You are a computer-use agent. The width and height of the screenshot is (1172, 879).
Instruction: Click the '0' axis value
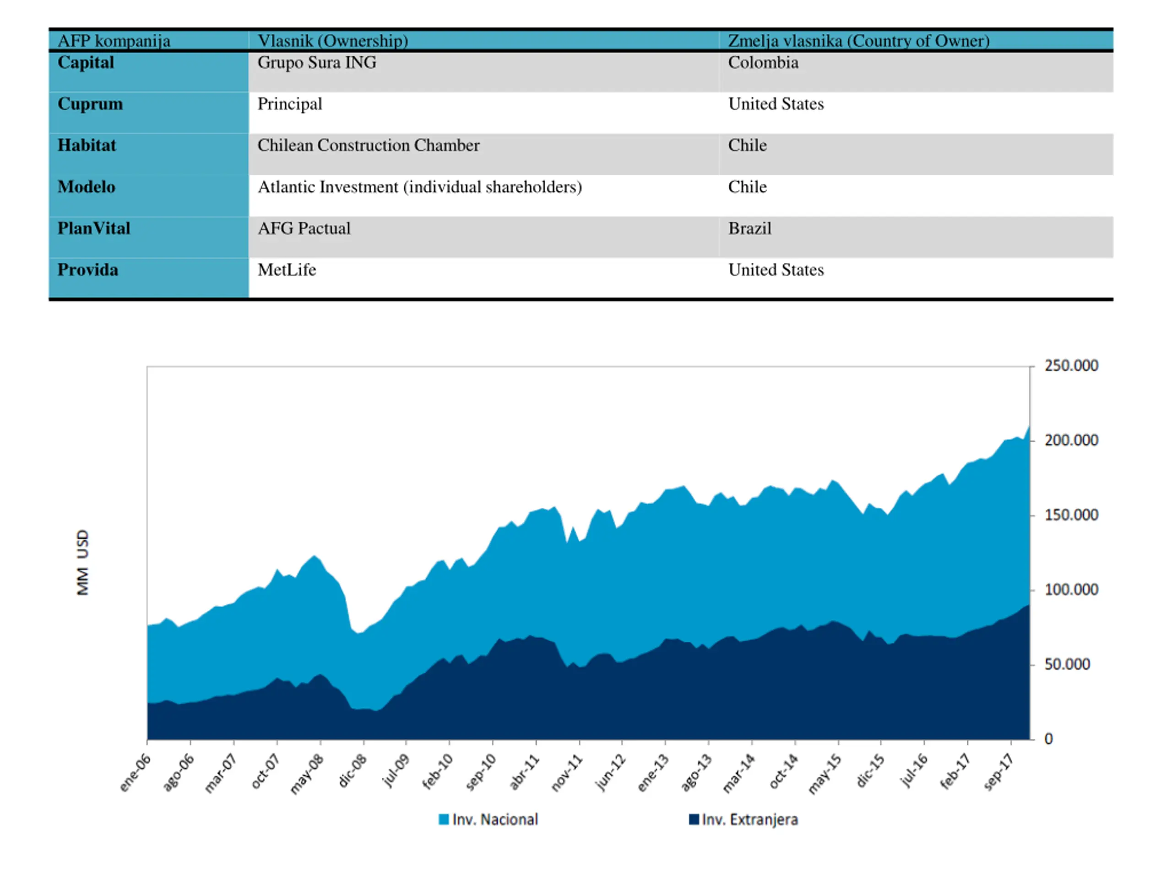(1048, 739)
